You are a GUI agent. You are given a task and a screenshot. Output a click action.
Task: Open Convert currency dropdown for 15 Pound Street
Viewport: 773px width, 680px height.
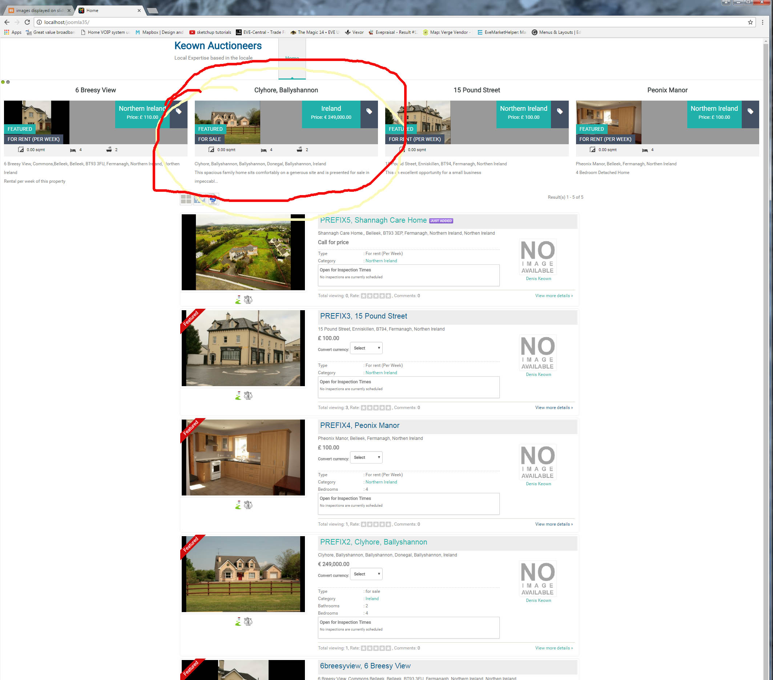pyautogui.click(x=366, y=348)
